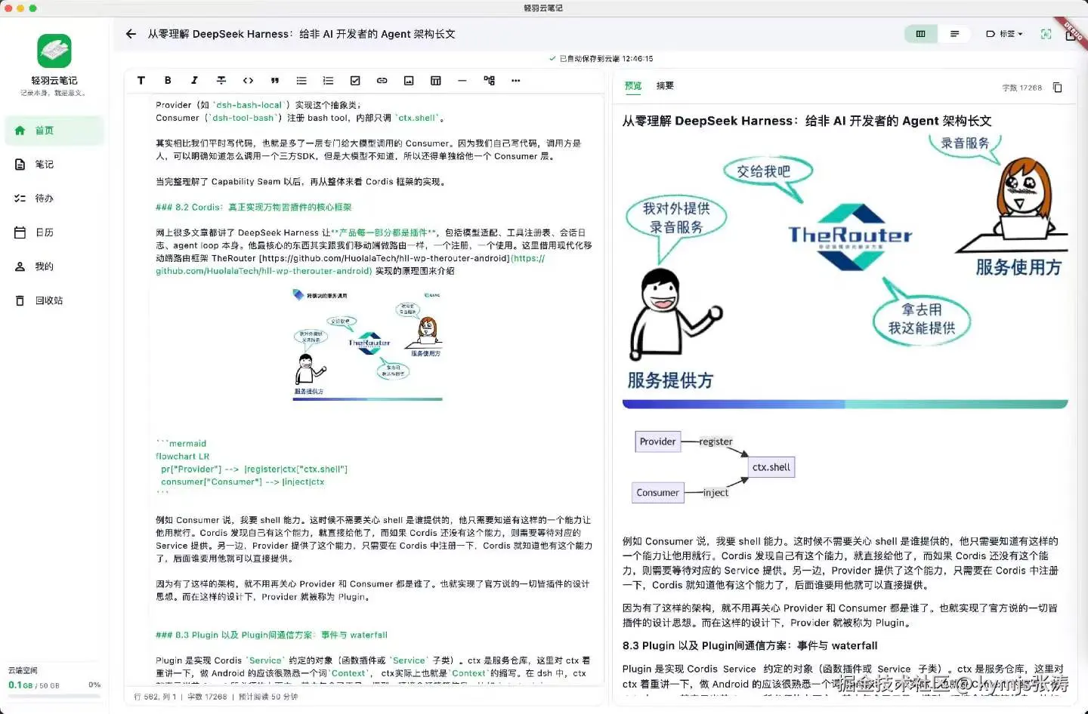This screenshot has width=1088, height=714.
Task: Toggle italic formatting
Action: pyautogui.click(x=194, y=81)
